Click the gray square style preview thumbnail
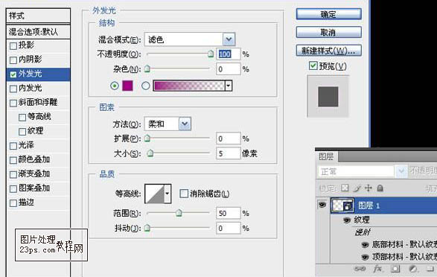Screen dimensions: 437x277 pyautogui.click(x=328, y=96)
